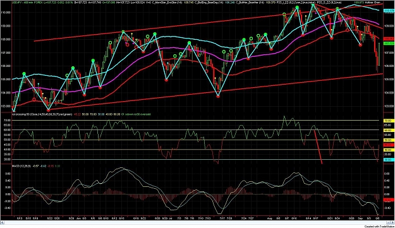Click the cyan 110.129 price marker on axis
395x228 pixels.
389,11
